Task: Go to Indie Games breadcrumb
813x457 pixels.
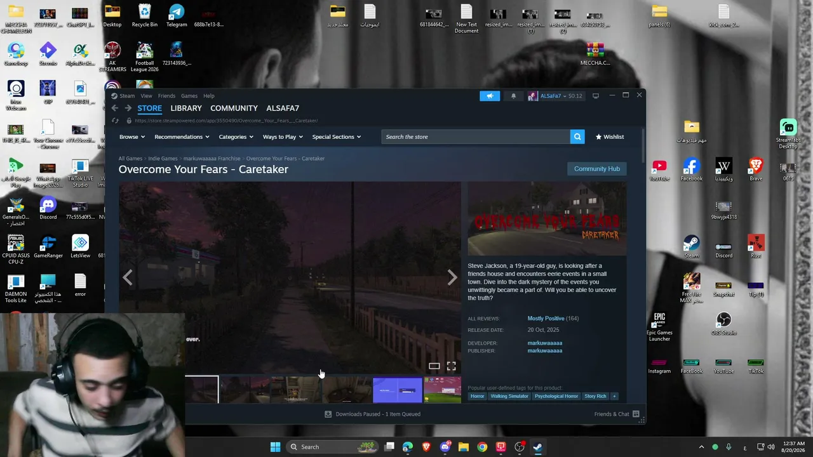Action: 163,159
